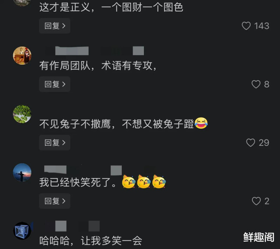Screen dimensions: 280x249
Task: Like the rabbit and eagle comment
Action: coord(250,143)
